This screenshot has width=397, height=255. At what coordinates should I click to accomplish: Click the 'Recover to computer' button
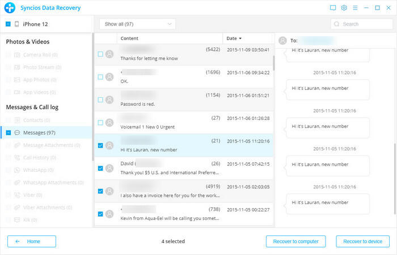295,241
